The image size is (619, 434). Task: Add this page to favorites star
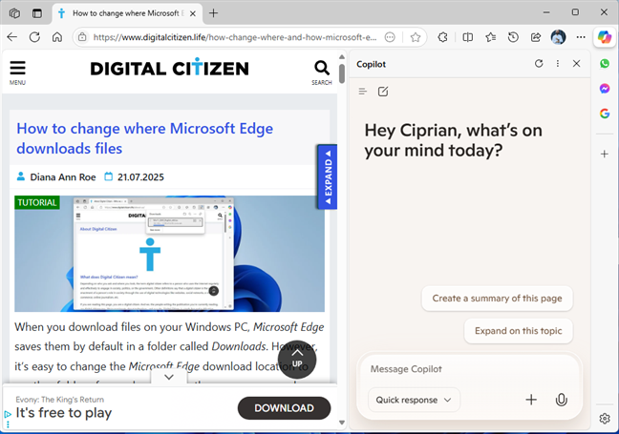(415, 37)
